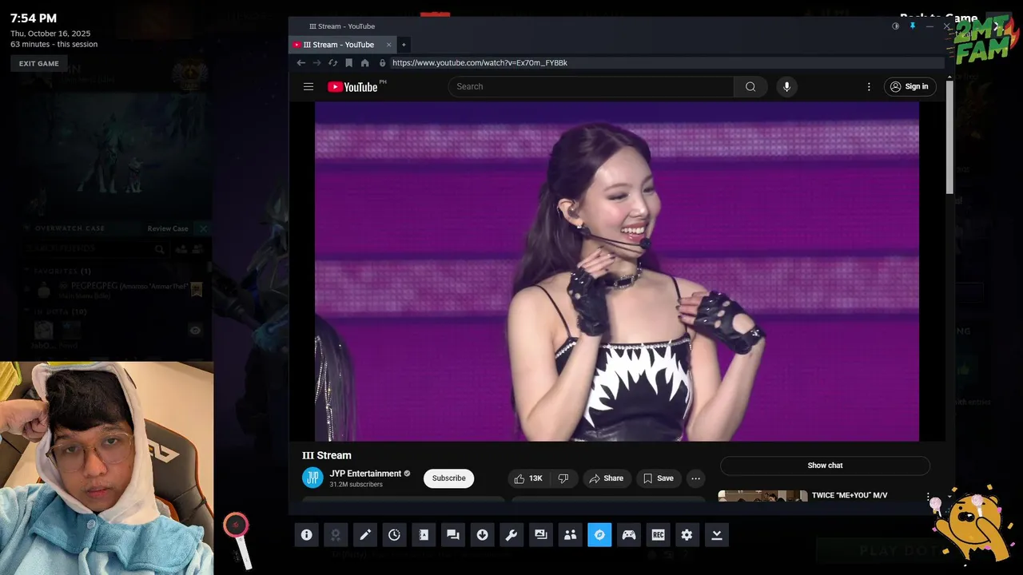Image resolution: width=1023 pixels, height=575 pixels.
Task: Collapse the overlay toolbar with the down-arrow icon
Action: click(x=717, y=535)
